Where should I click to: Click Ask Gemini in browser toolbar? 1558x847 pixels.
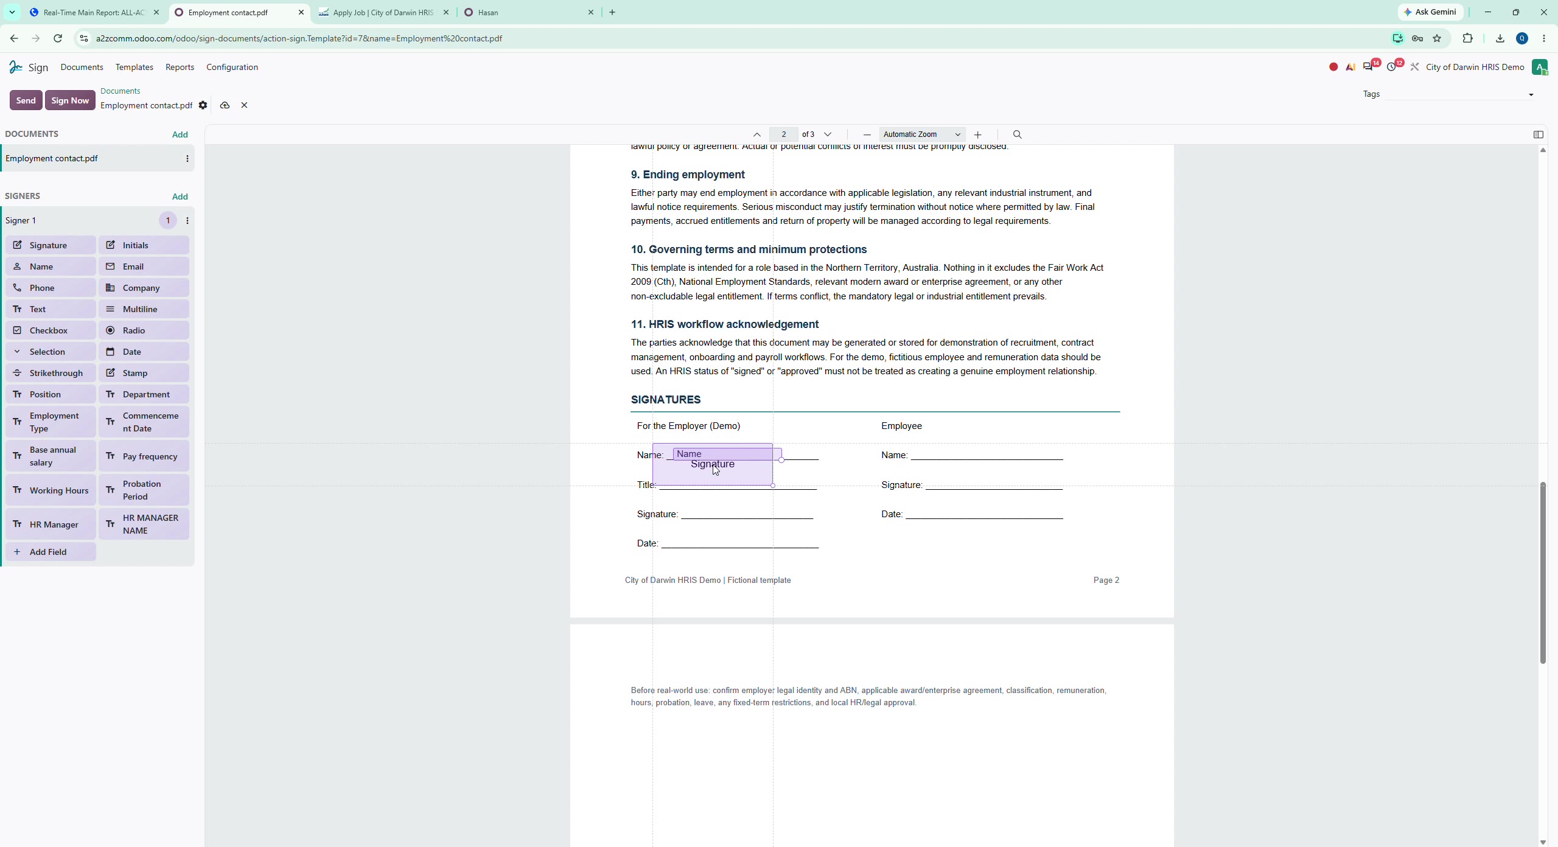1430,12
